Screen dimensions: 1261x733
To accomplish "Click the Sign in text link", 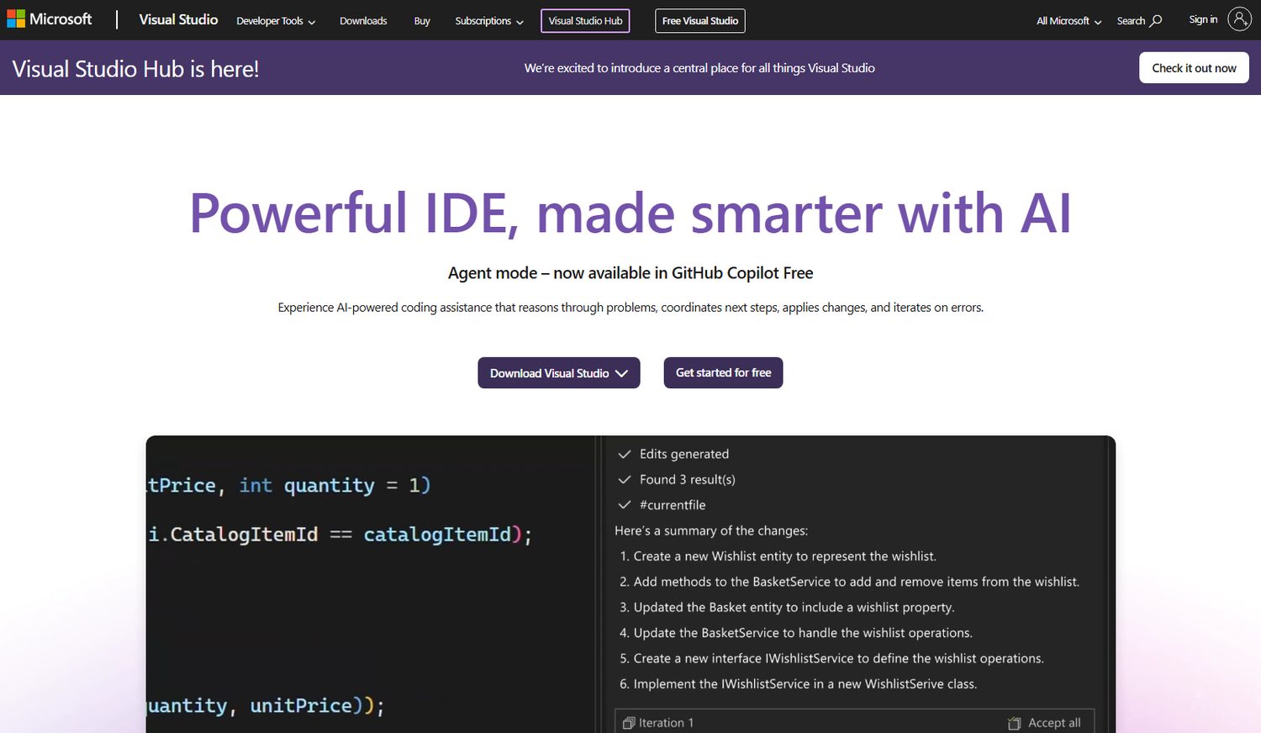I will point(1203,19).
